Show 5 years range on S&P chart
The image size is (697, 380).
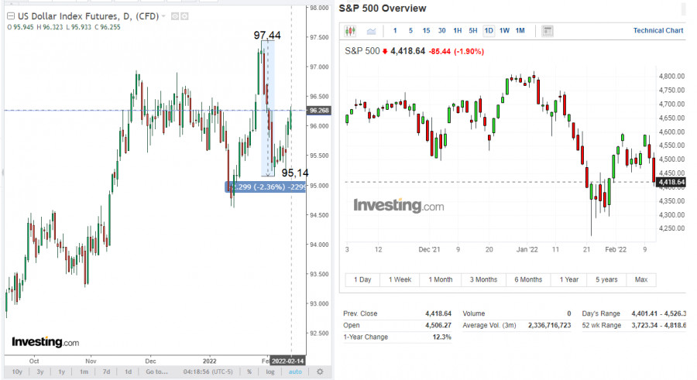point(606,279)
